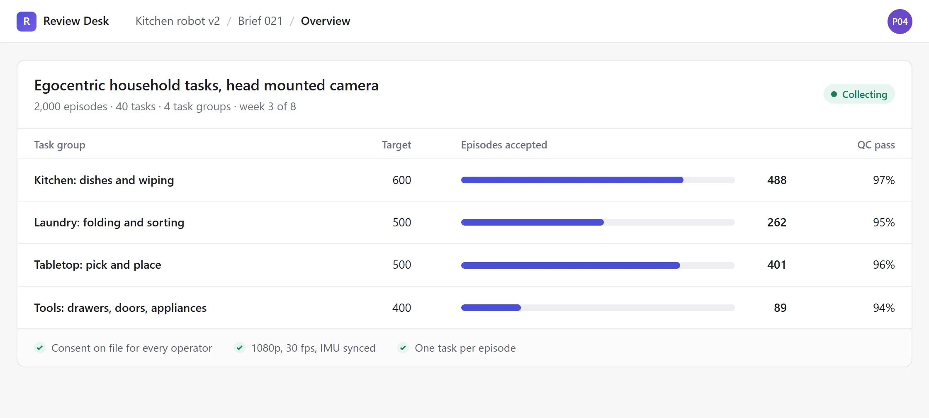Click the purple R Review Desk logo
Image resolution: width=929 pixels, height=418 pixels.
click(x=27, y=21)
